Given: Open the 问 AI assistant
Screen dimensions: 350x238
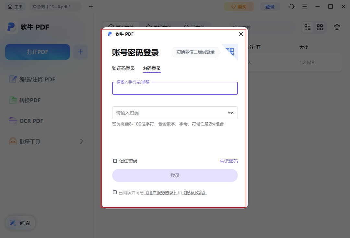Looking at the screenshot, I should (x=20, y=223).
